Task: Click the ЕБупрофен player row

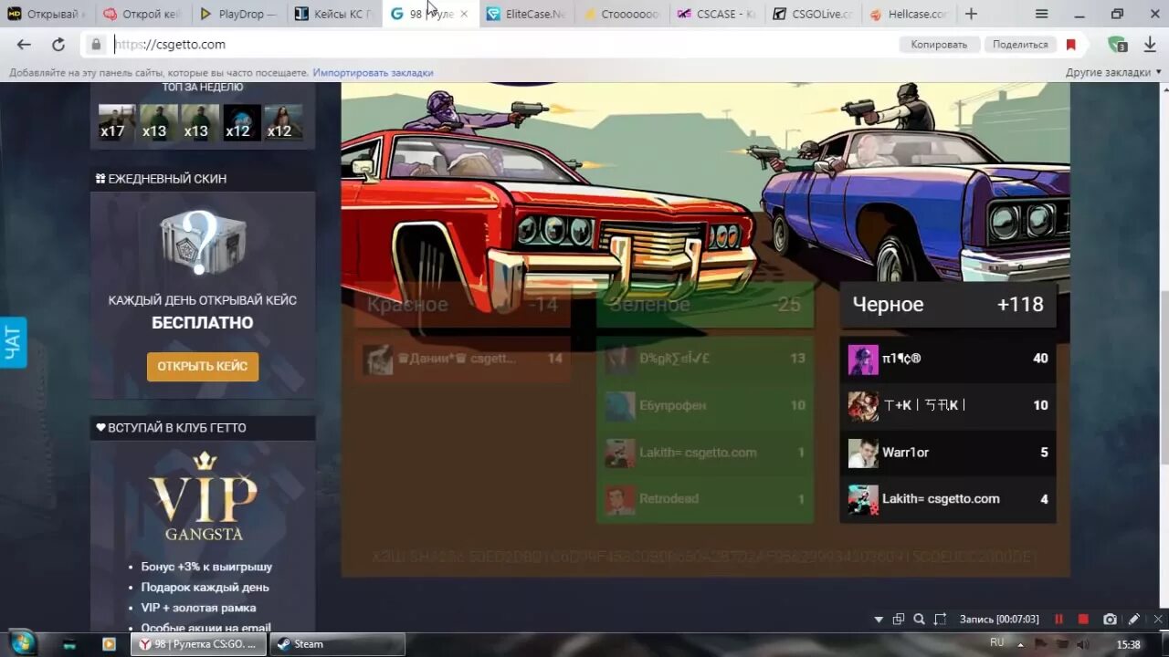Action: click(705, 405)
